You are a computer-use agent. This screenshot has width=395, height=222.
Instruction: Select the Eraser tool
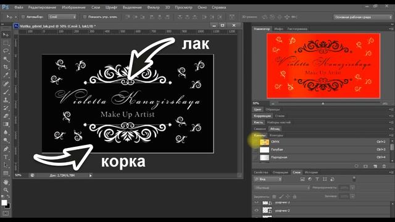[6, 116]
